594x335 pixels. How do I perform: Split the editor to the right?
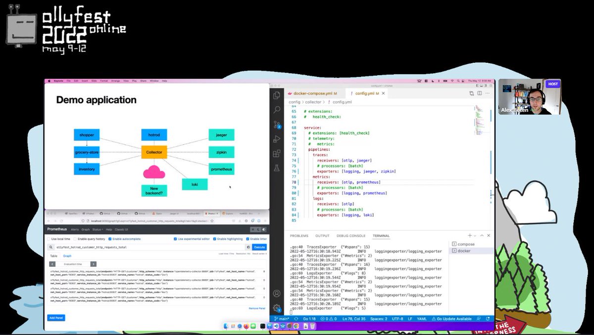(480, 93)
